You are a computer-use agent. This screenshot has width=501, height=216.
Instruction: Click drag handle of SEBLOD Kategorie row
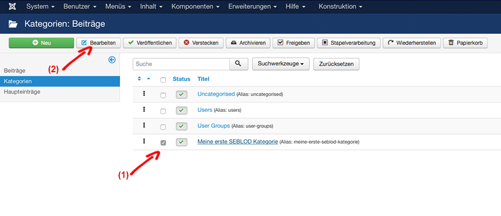tap(144, 141)
